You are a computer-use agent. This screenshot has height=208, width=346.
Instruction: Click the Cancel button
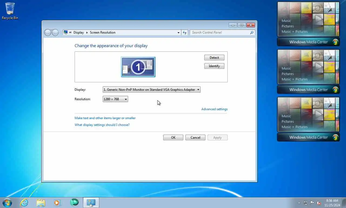click(x=195, y=138)
